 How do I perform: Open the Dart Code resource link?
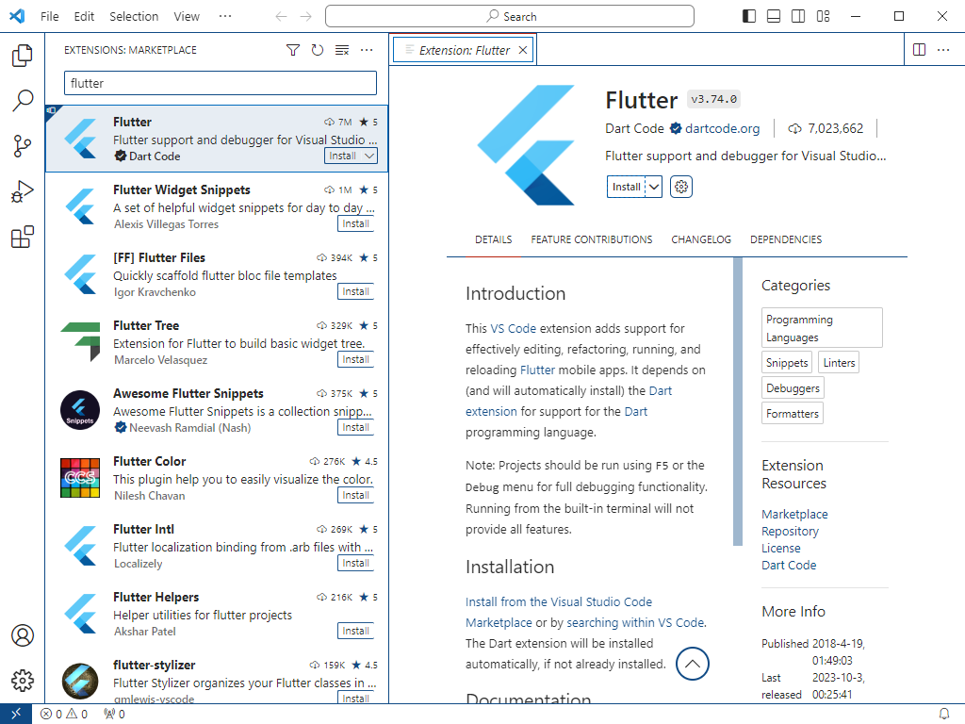[x=789, y=566]
